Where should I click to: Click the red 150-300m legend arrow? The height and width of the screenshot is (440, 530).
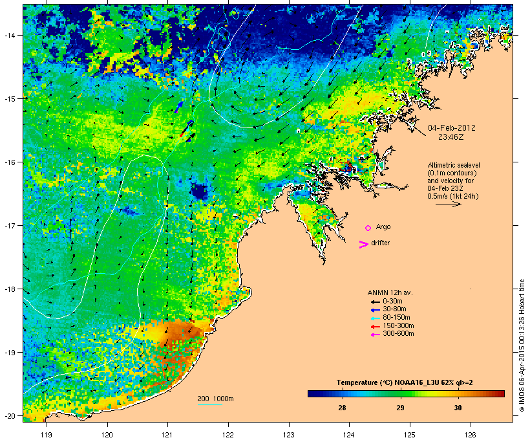pyautogui.click(x=376, y=327)
